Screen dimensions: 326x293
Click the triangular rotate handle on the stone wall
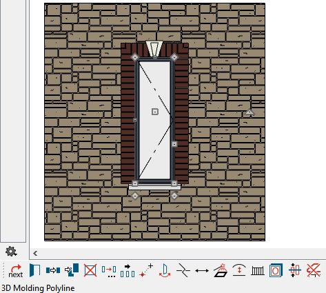click(249, 112)
